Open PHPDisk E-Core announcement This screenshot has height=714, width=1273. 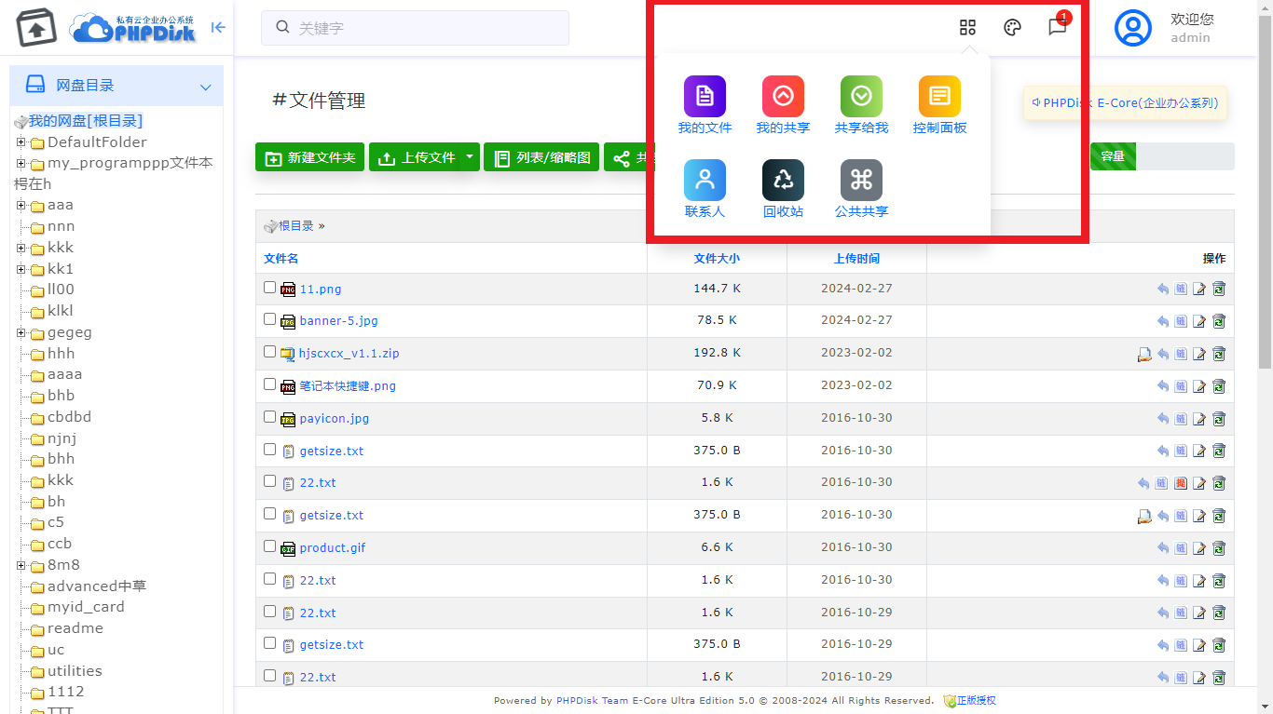1125,103
